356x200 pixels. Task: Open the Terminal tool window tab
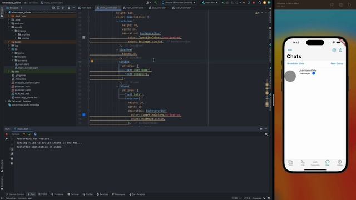tap(73, 194)
